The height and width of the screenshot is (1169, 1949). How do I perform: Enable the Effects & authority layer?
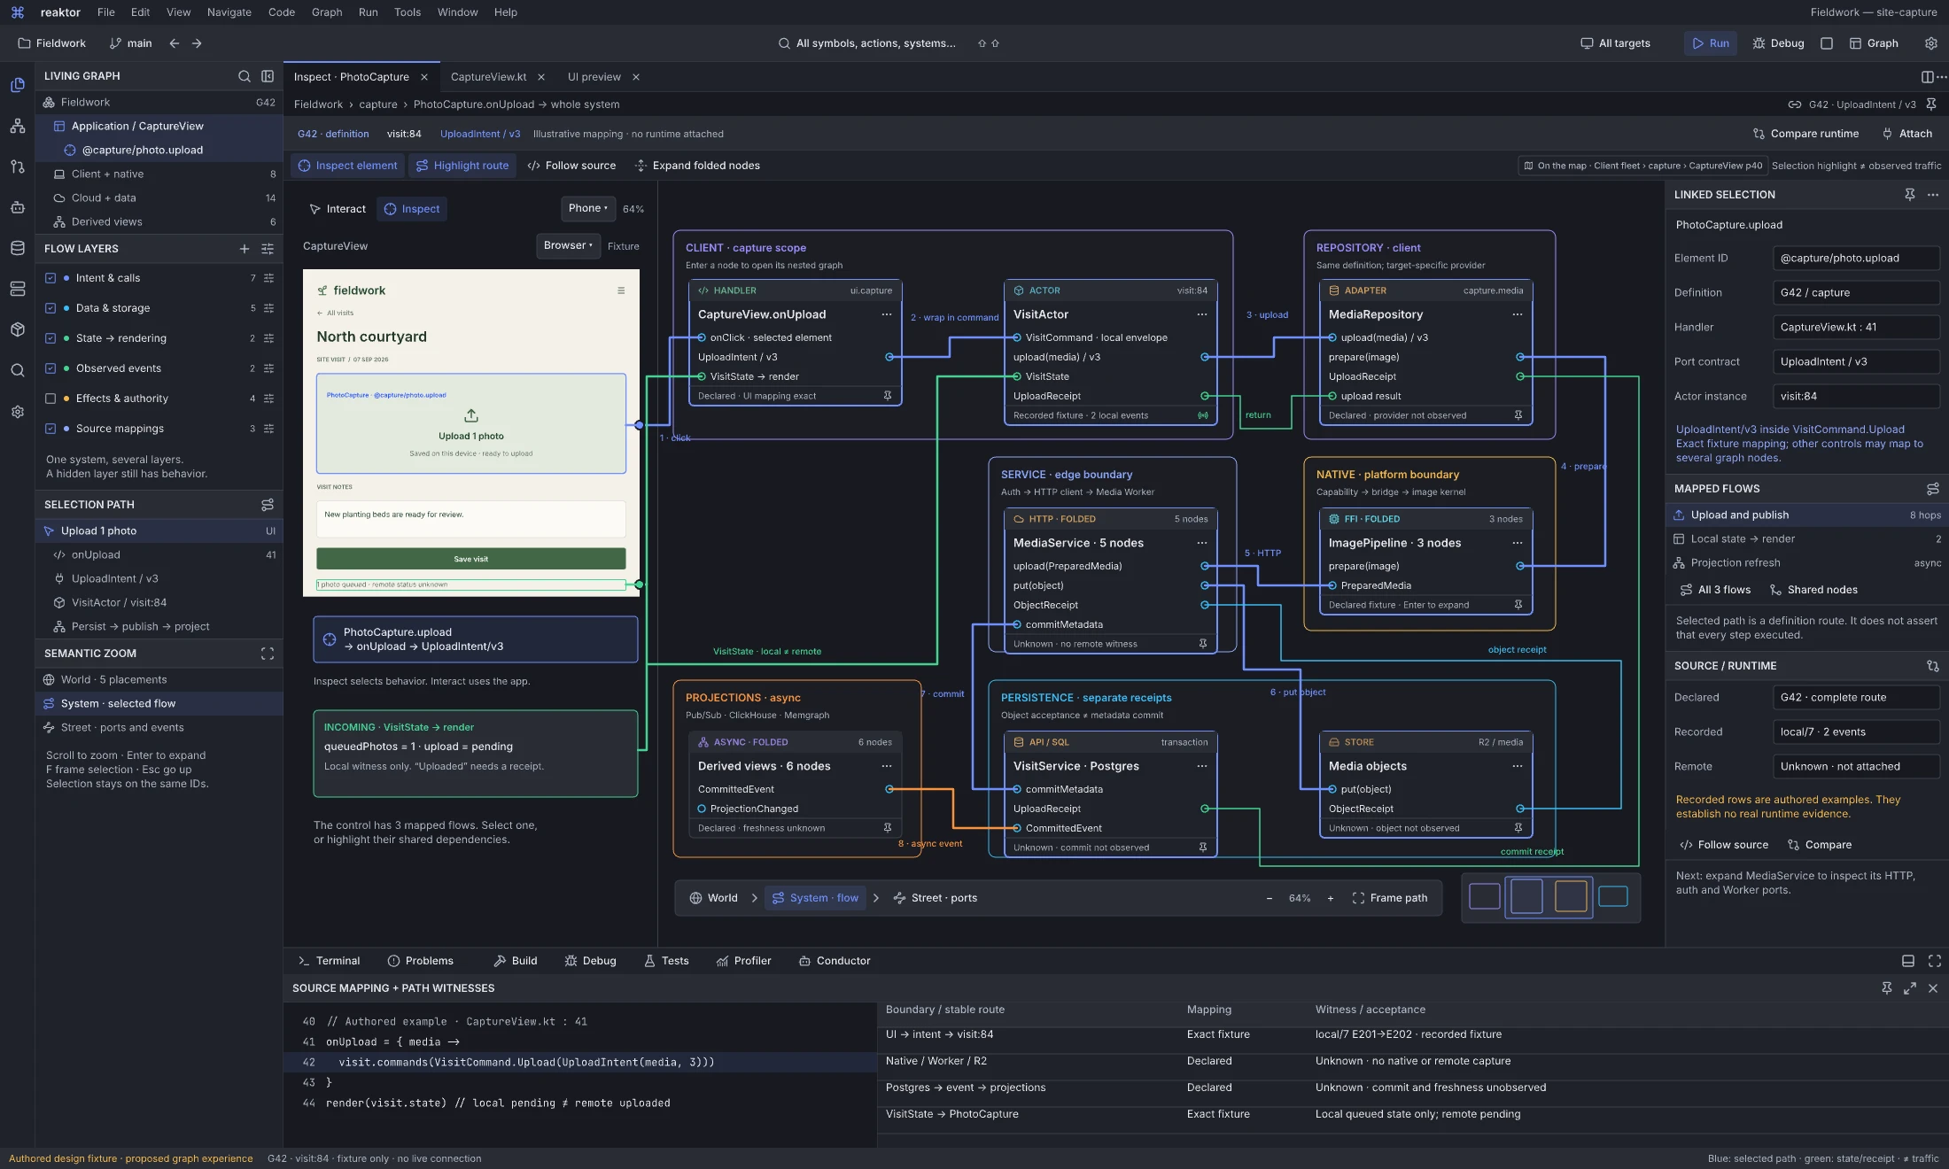(x=50, y=399)
